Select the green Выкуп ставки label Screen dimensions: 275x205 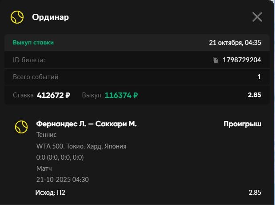point(33,43)
